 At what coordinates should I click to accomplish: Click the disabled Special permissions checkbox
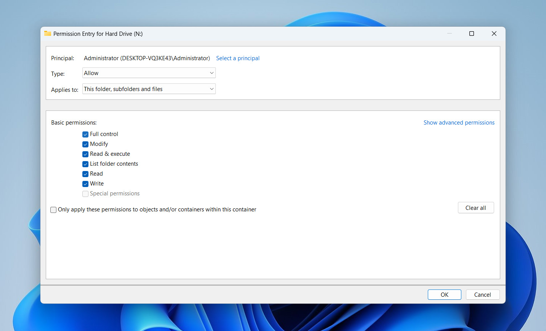[x=85, y=194]
